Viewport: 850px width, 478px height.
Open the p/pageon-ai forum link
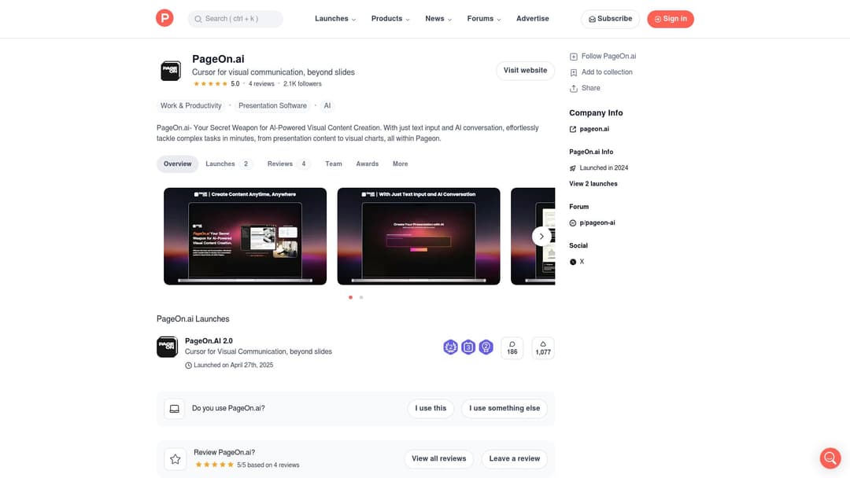(x=597, y=223)
